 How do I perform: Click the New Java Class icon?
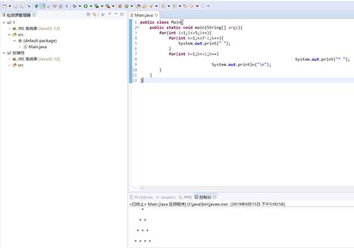(x=127, y=6)
